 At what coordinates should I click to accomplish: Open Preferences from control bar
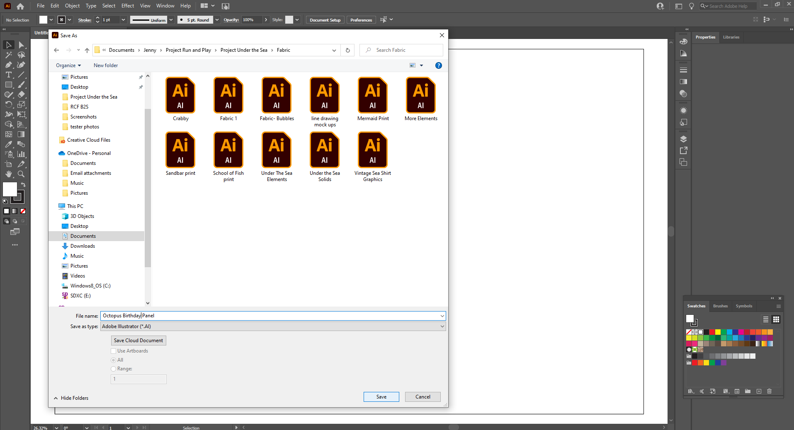click(x=361, y=20)
